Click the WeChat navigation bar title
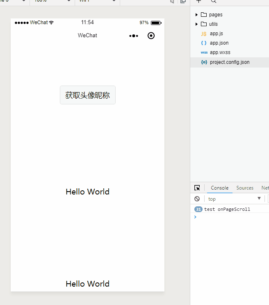Screen dimensions: 269x305 pyautogui.click(x=87, y=35)
